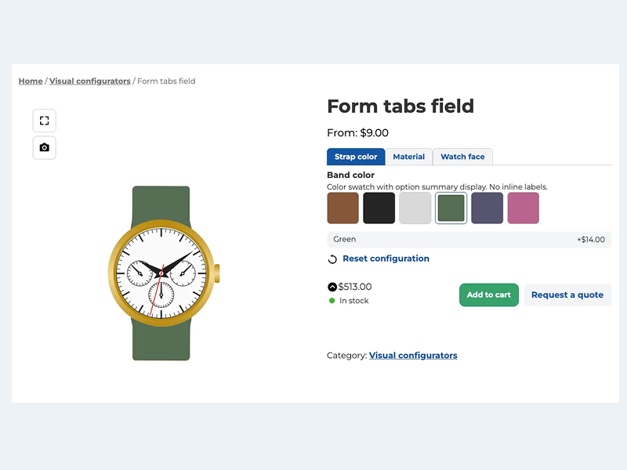
Task: Pick the purple band color swatch
Action: 487,208
